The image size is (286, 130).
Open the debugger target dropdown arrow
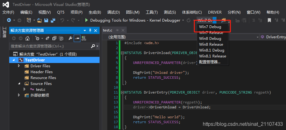pyautogui.click(x=183, y=20)
